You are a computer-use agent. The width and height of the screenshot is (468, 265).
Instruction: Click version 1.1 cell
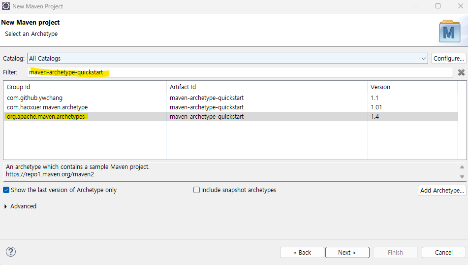coord(374,98)
